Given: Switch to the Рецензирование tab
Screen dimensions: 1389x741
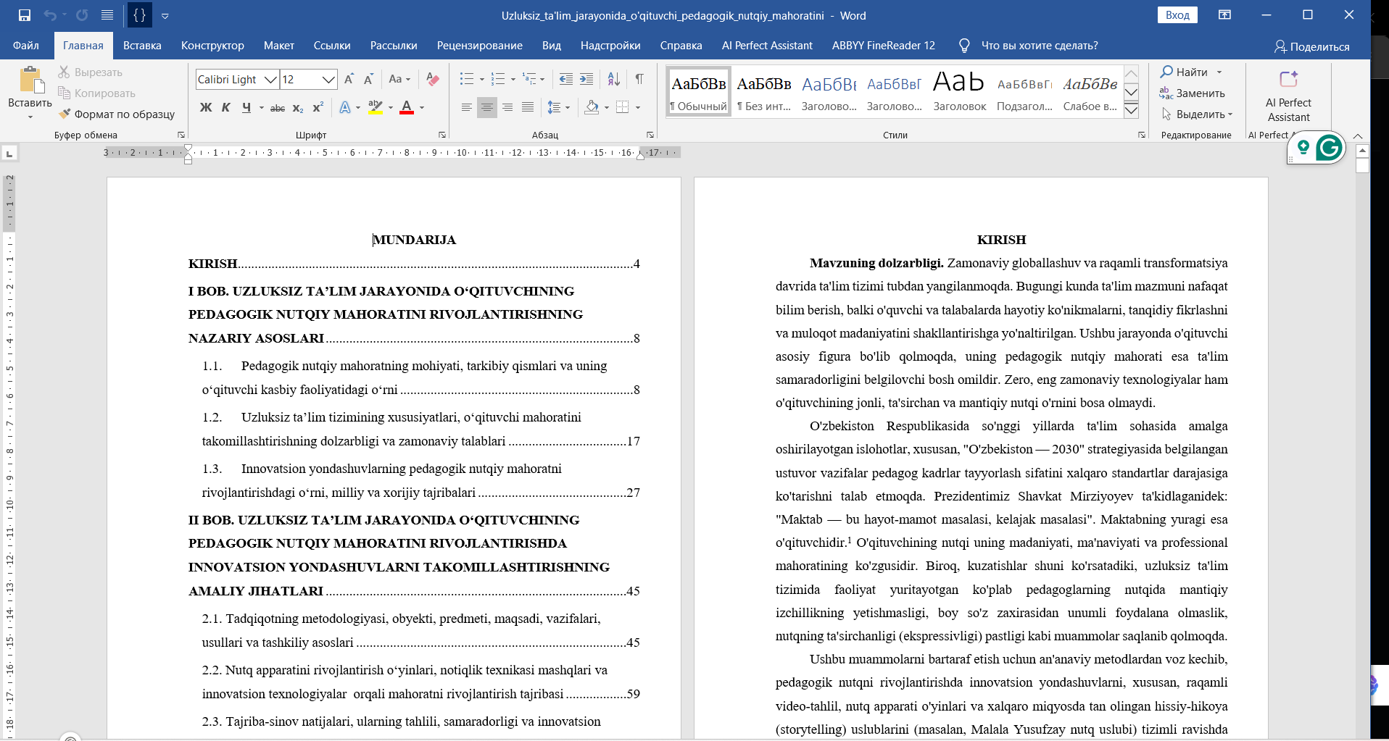Looking at the screenshot, I should (x=479, y=46).
